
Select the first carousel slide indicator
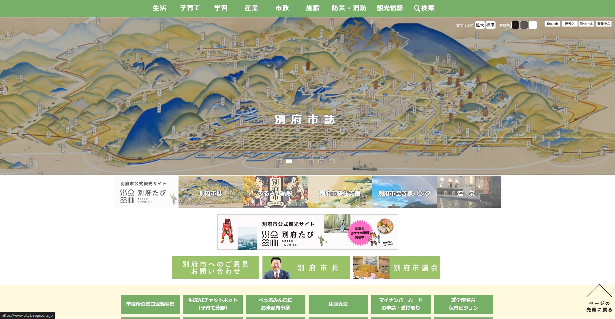click(279, 161)
